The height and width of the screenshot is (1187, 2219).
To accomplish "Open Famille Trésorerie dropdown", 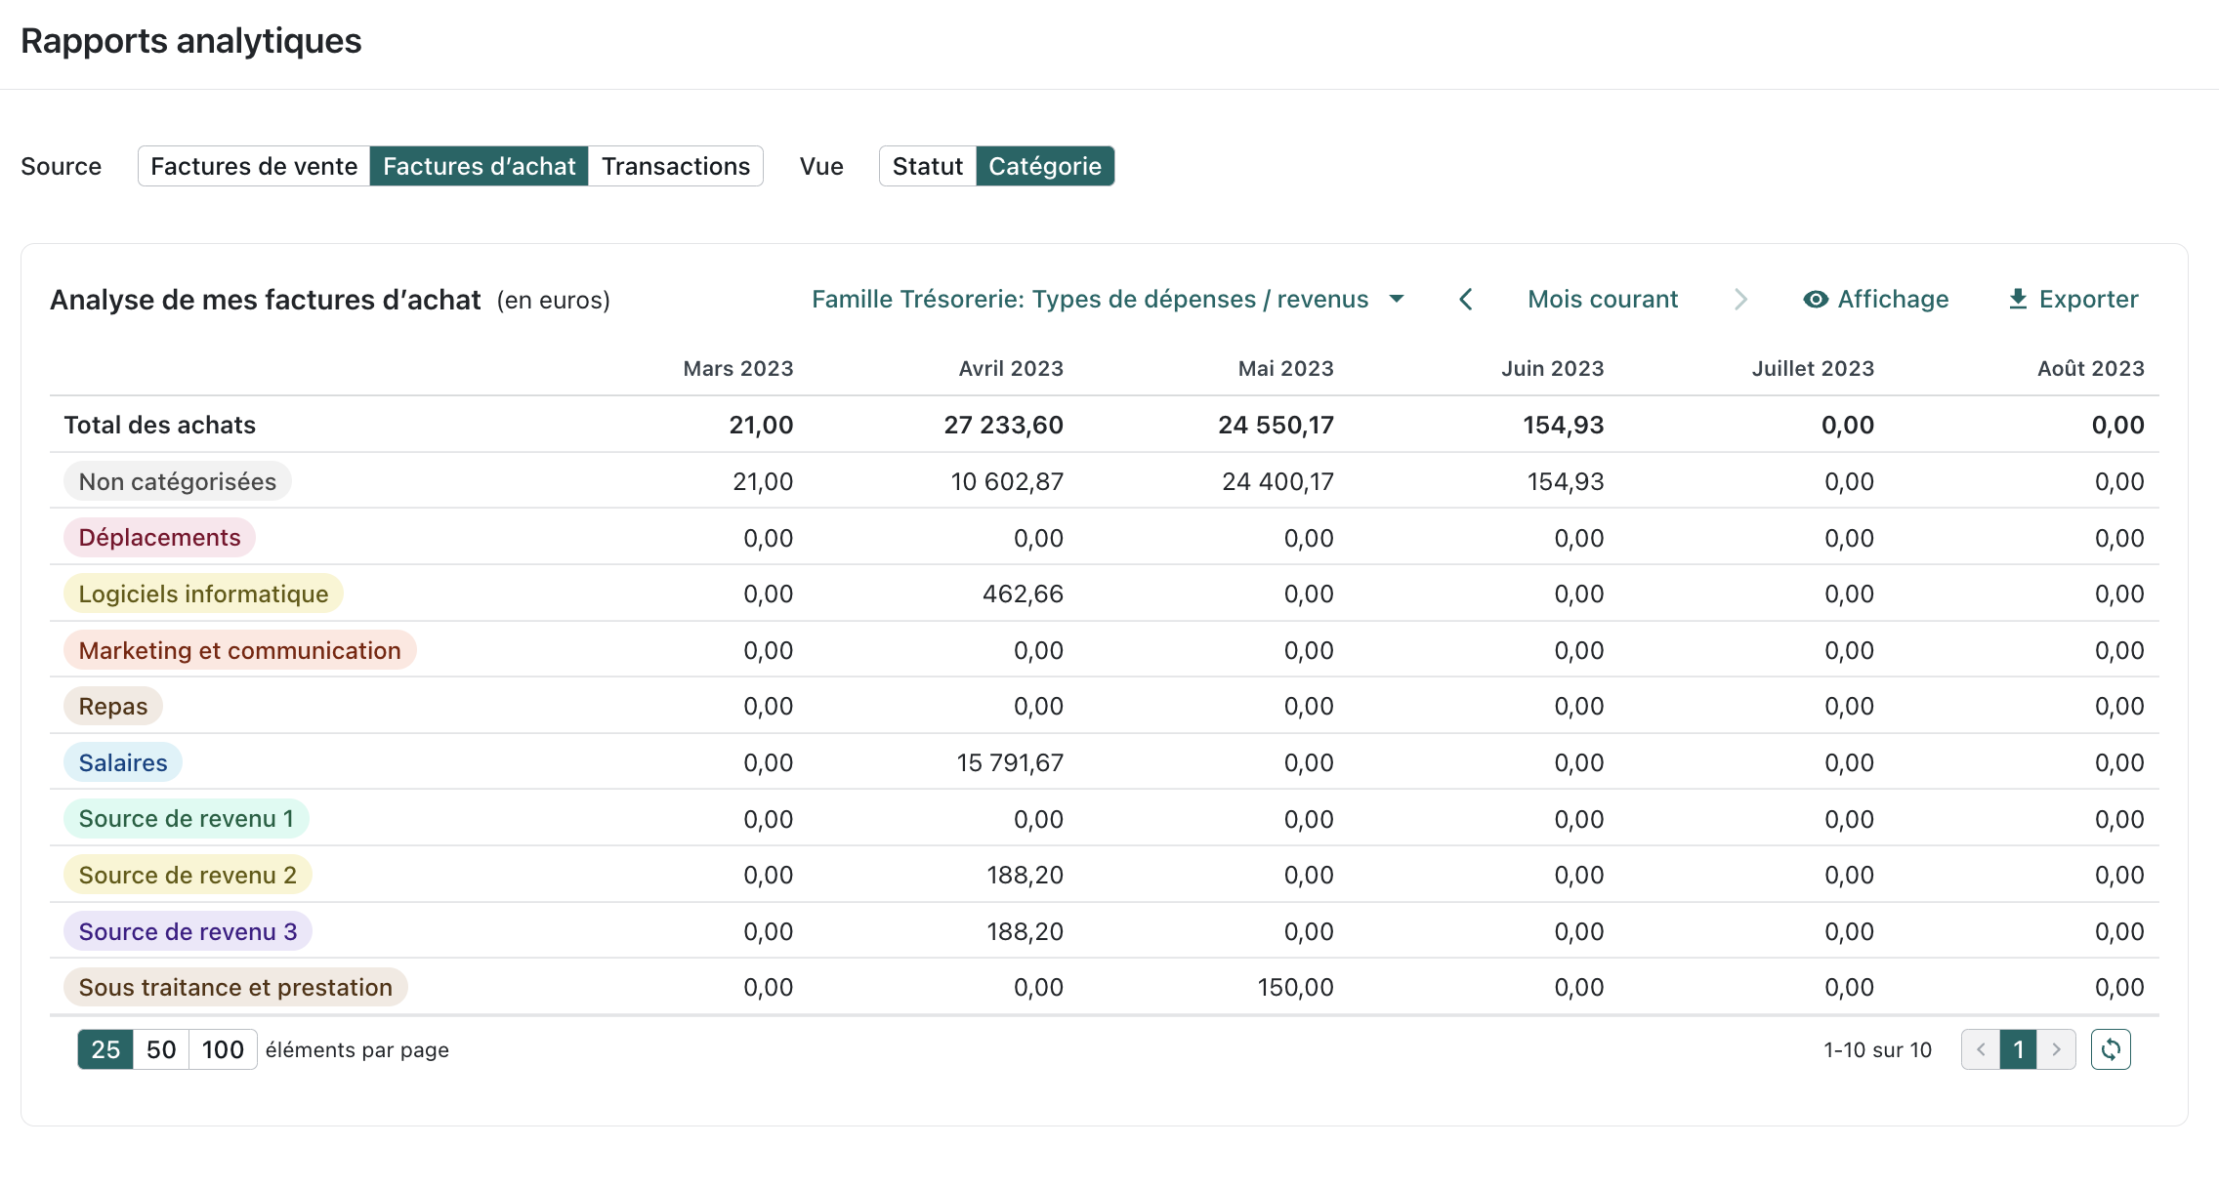I will pyautogui.click(x=1109, y=299).
